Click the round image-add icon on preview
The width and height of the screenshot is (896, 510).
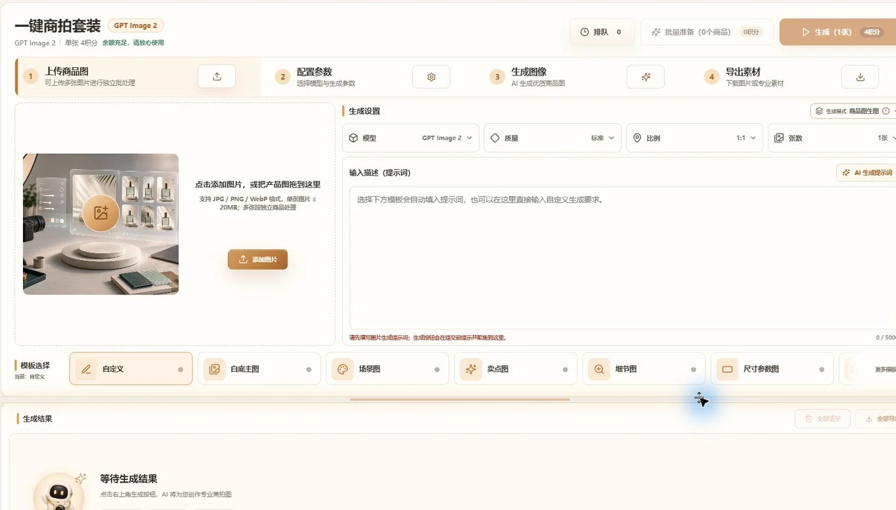(x=101, y=213)
